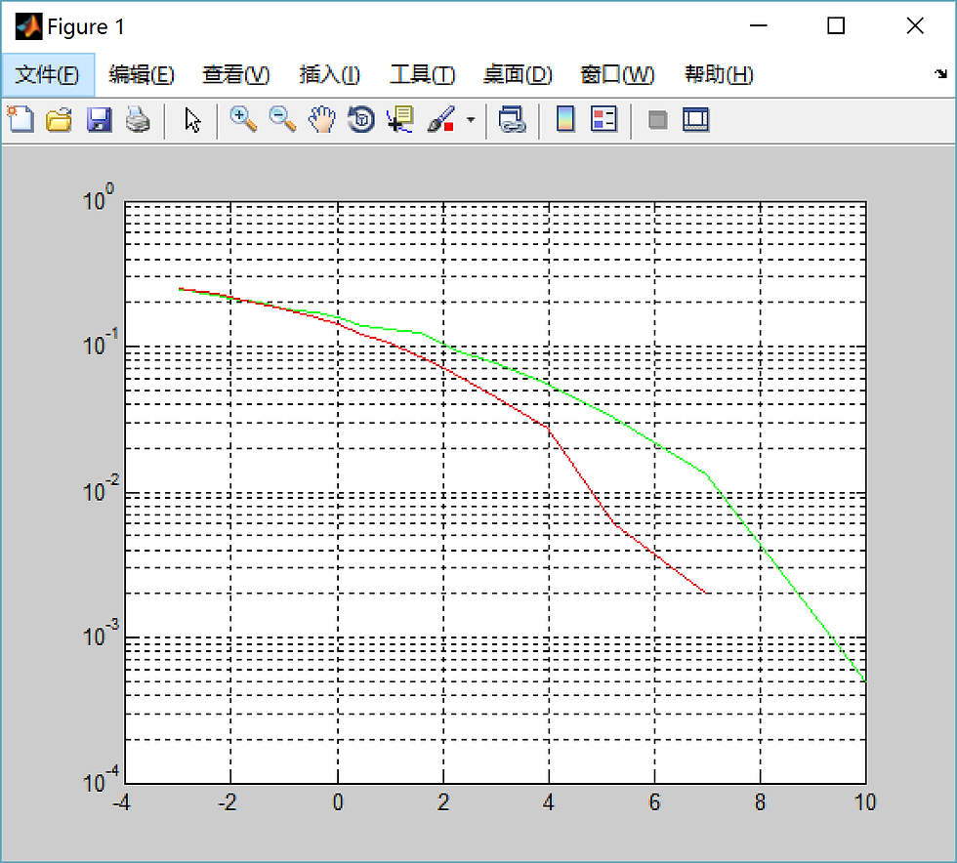Open the 帮助(H) menu
Viewport: 957px width, 863px height.
[x=719, y=74]
